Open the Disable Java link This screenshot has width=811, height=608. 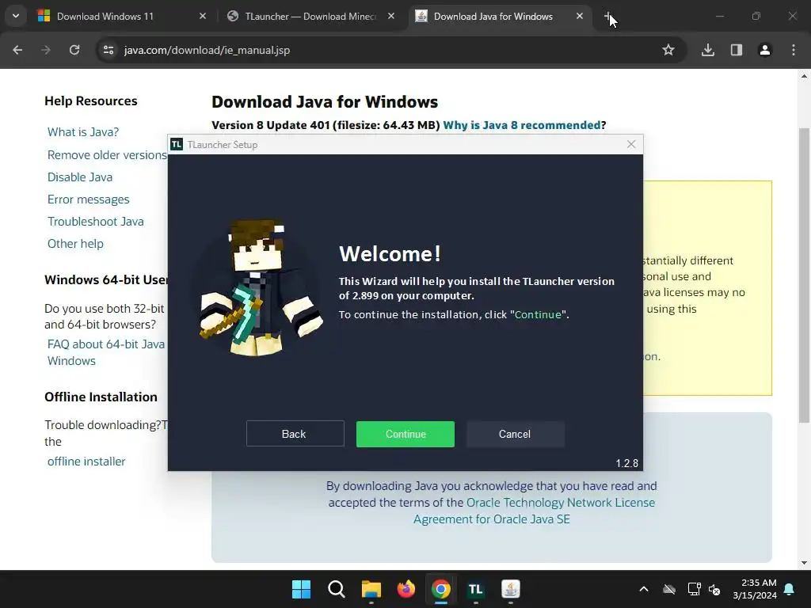80,177
